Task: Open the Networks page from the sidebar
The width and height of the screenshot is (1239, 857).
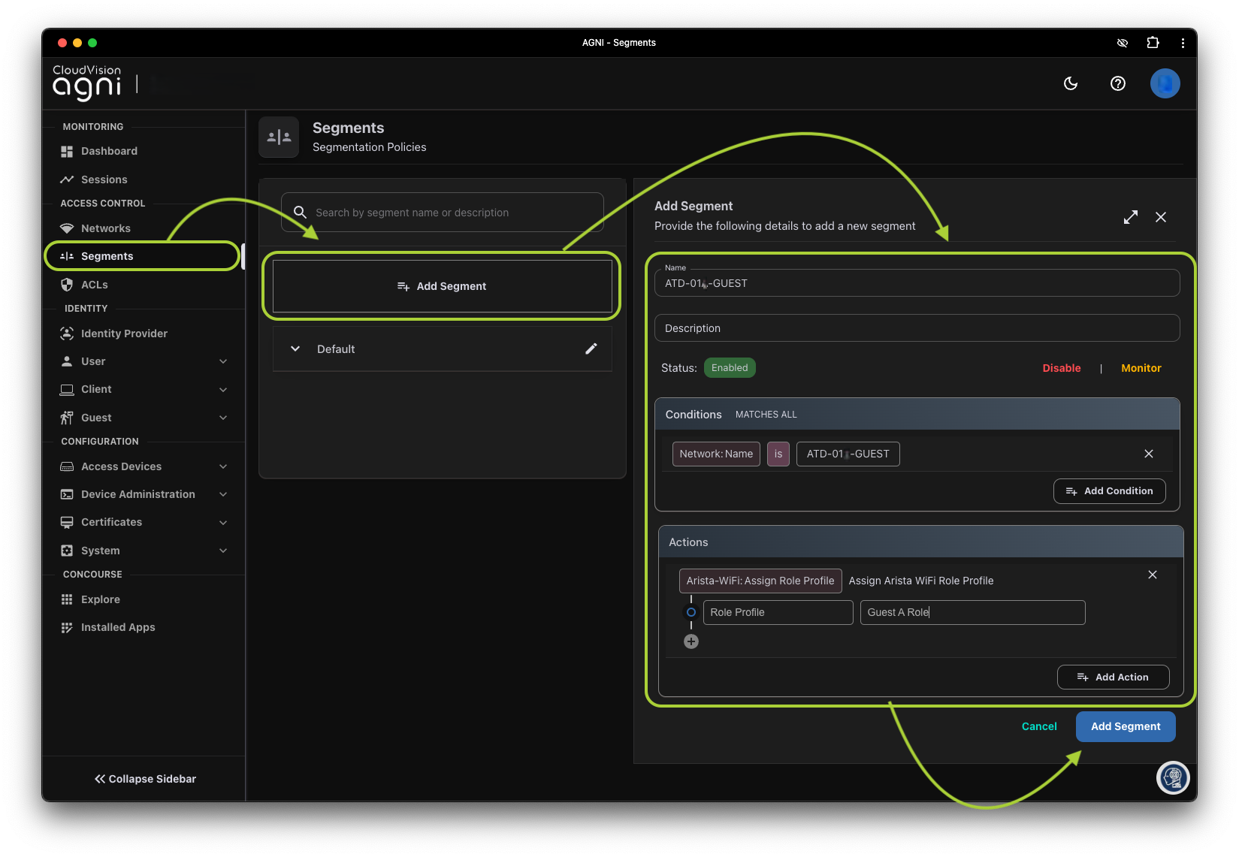Action: (106, 228)
